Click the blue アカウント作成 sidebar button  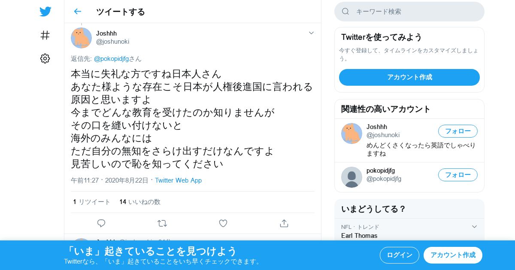409,77
